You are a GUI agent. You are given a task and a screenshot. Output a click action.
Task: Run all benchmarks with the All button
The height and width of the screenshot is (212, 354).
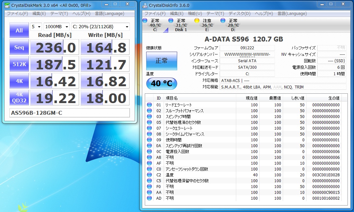19,30
